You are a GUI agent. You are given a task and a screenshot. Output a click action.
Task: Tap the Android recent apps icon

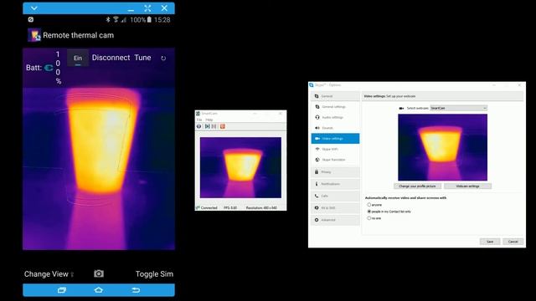[x=62, y=290]
